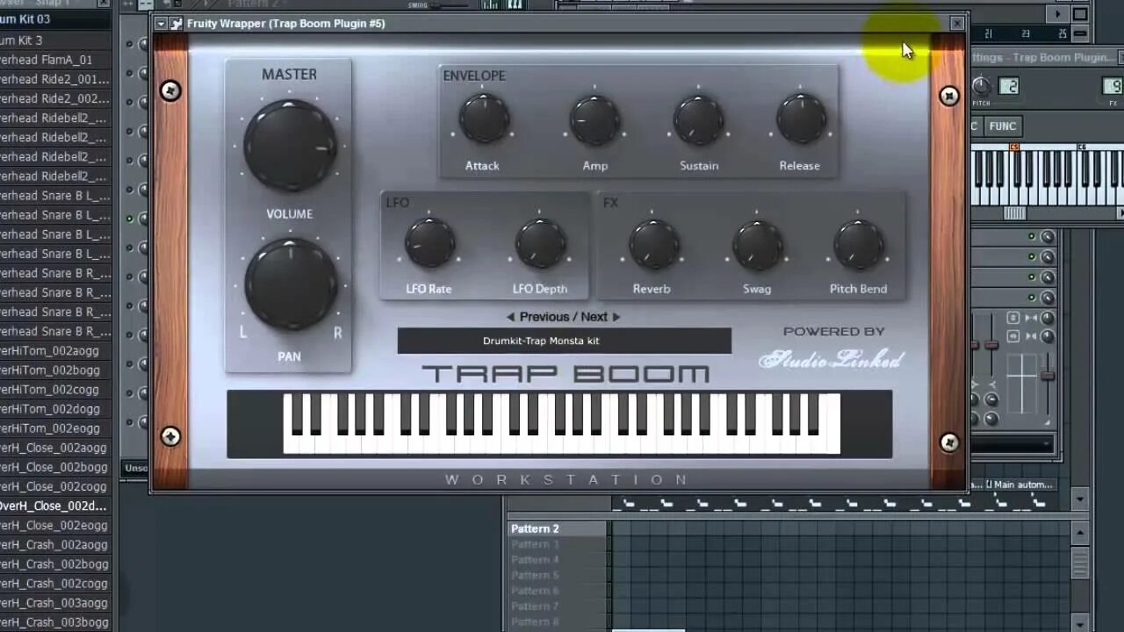The width and height of the screenshot is (1124, 632).
Task: Select 'OverH_Close_002d...' sample in browser
Action: [54, 506]
